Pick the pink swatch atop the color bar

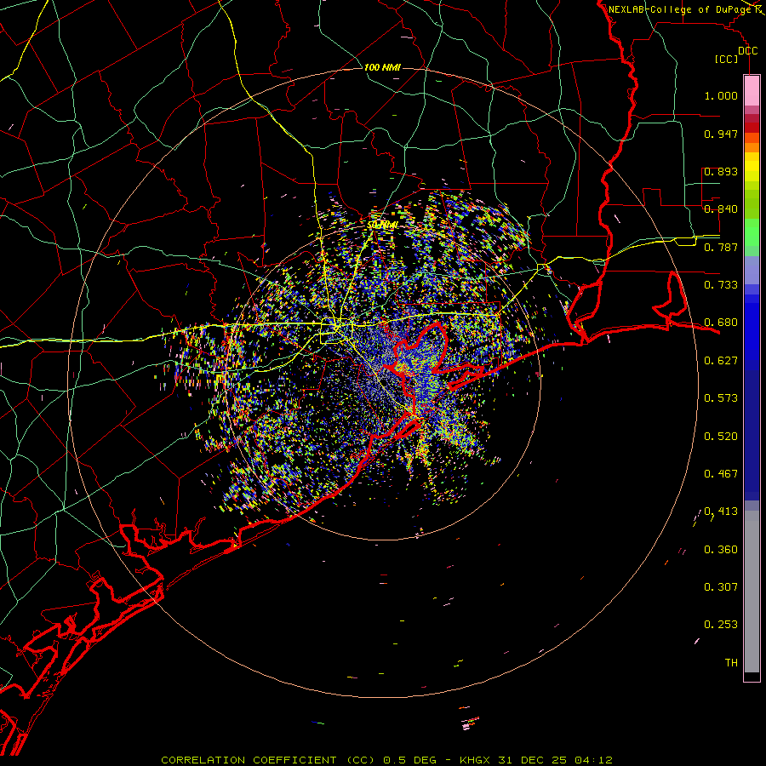tap(752, 91)
